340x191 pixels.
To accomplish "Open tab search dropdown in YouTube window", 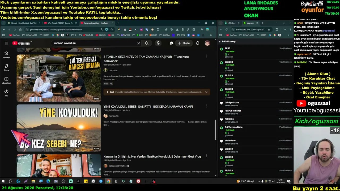I will pos(3,23).
